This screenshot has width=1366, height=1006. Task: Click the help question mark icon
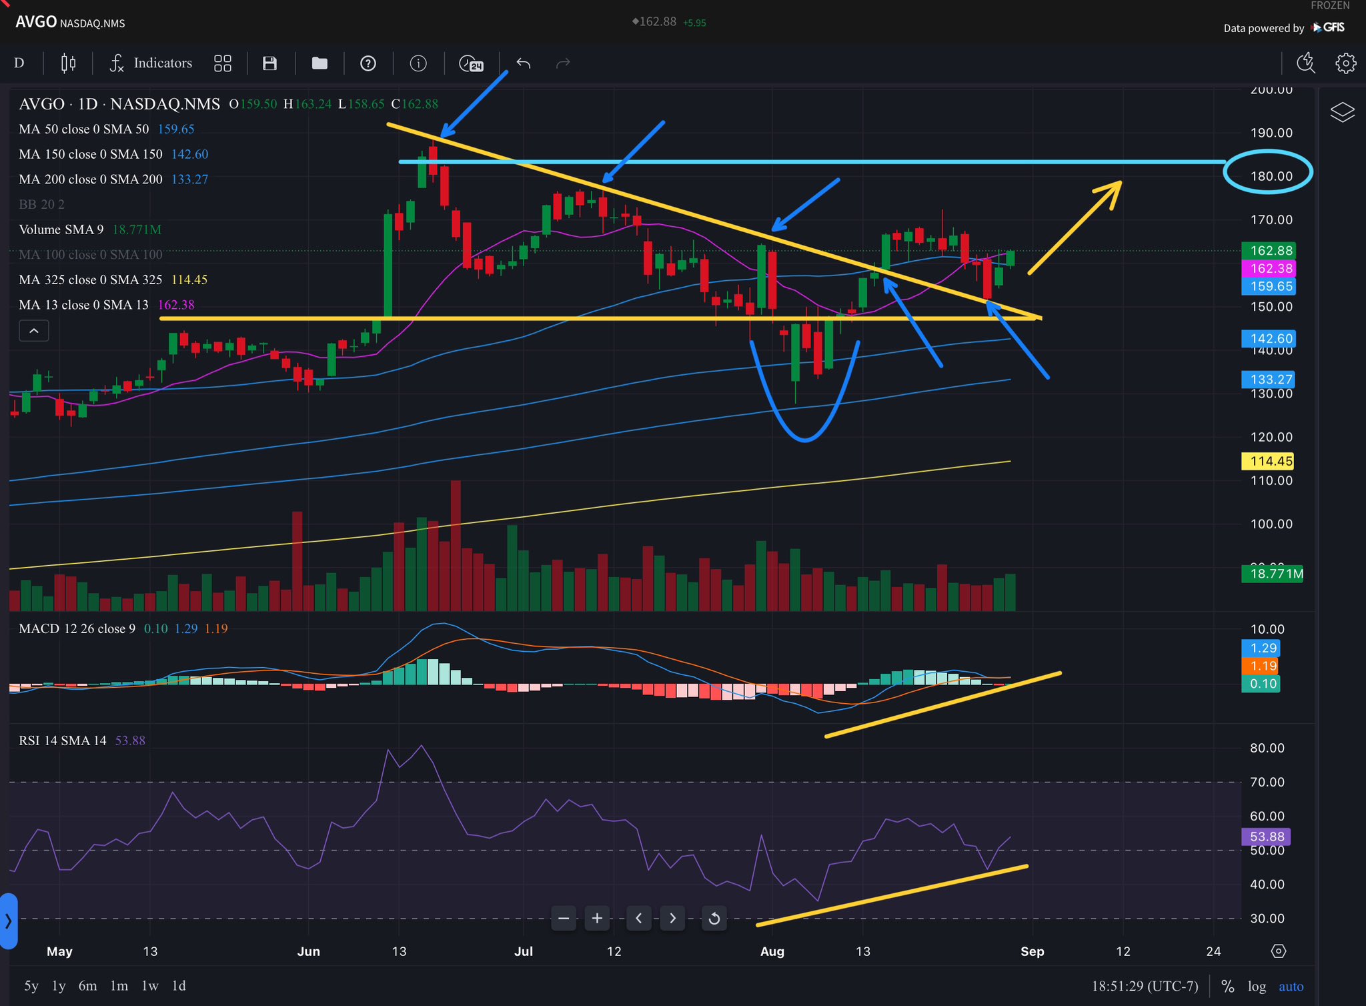point(368,63)
